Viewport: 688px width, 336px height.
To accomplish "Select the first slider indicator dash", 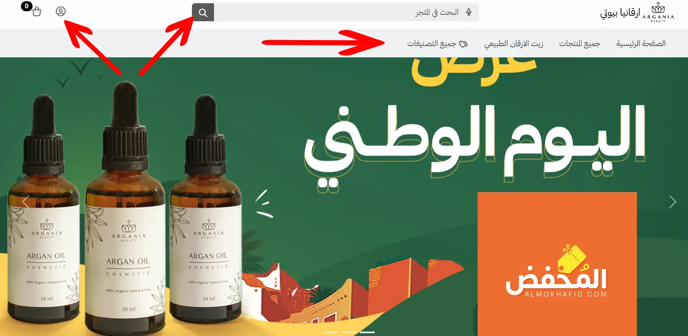I will pos(331,332).
